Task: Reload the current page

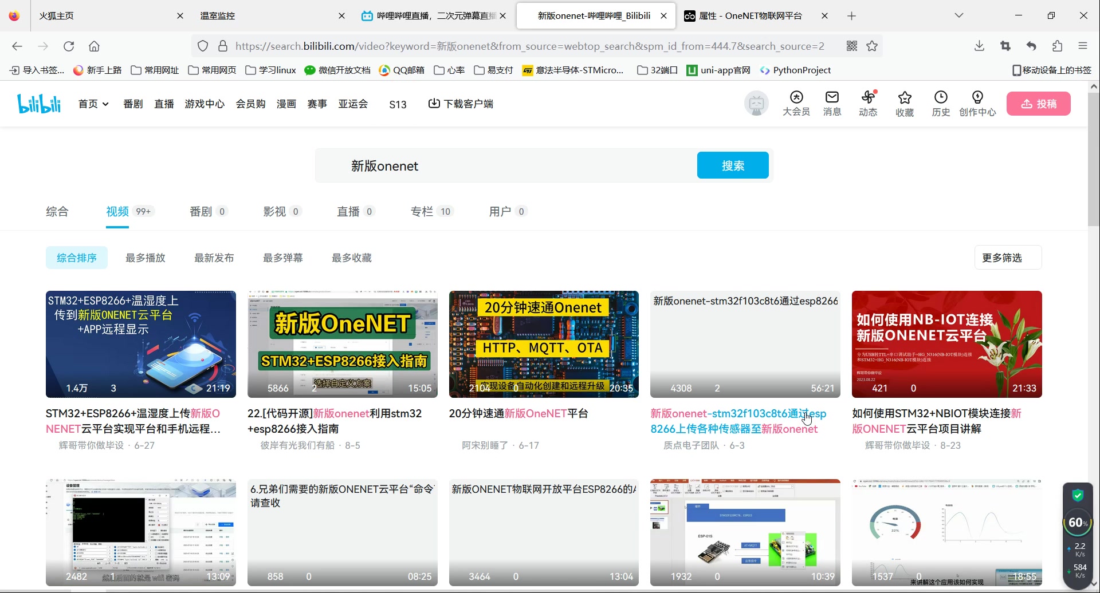Action: (x=69, y=46)
